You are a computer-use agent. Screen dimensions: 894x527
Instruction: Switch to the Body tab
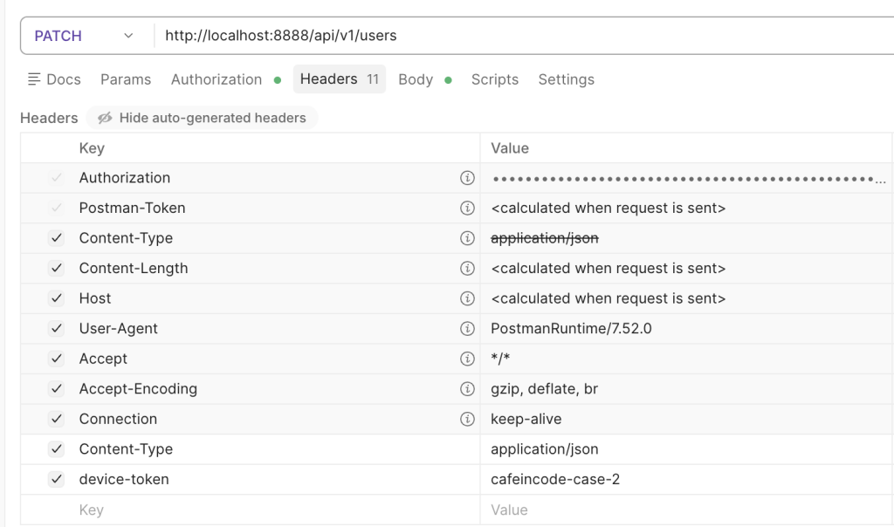(416, 79)
